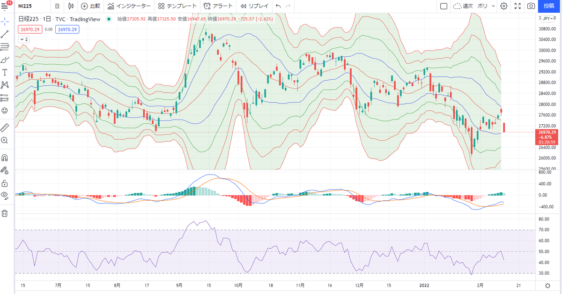Open the chart patterns tool
Screen dimensions: 562x294
click(5, 85)
